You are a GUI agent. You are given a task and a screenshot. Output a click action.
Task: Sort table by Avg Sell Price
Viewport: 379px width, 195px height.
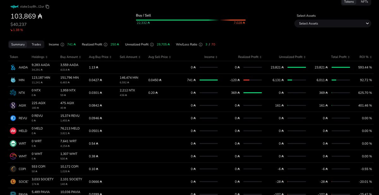pyautogui.click(x=159, y=57)
